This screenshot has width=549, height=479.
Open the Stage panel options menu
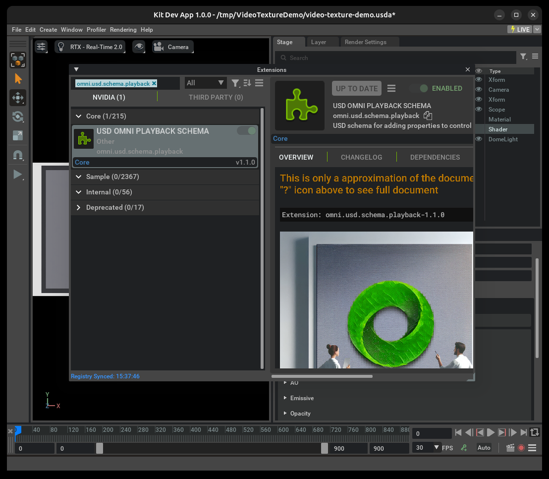(x=535, y=56)
